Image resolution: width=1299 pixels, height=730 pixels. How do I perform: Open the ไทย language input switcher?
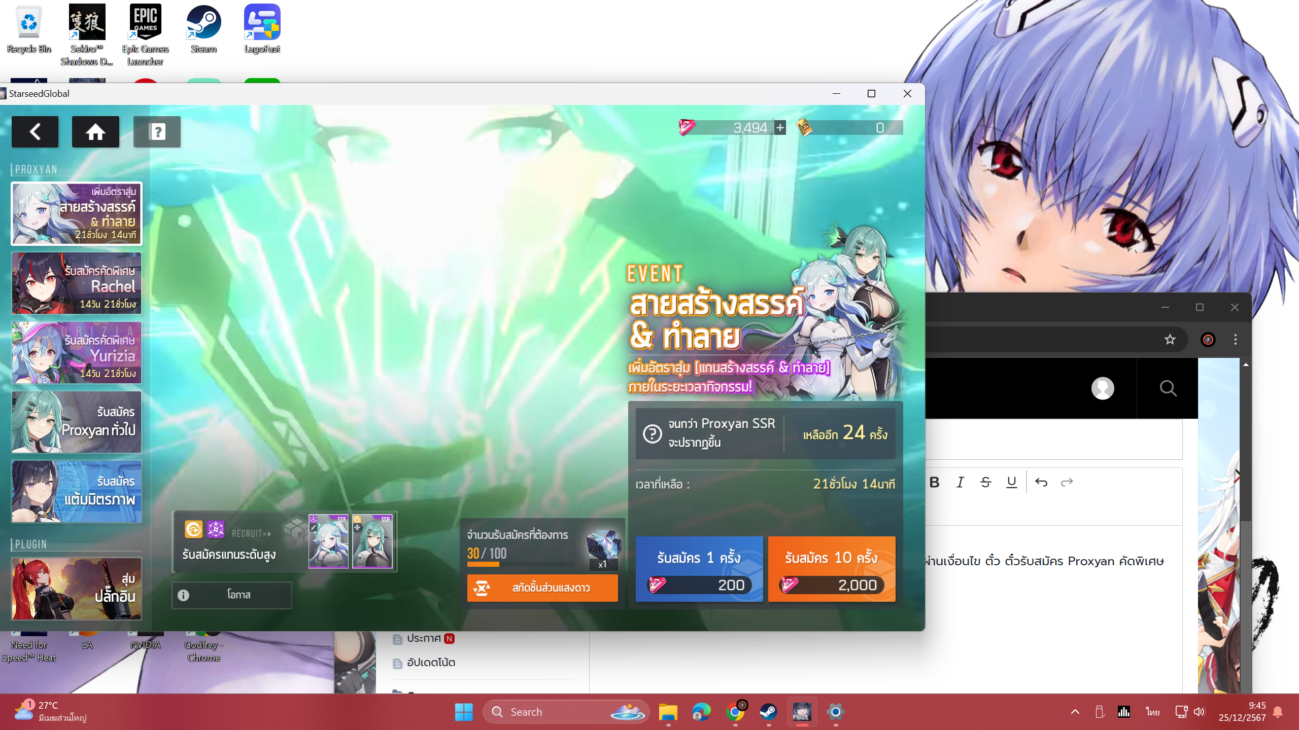click(x=1152, y=712)
